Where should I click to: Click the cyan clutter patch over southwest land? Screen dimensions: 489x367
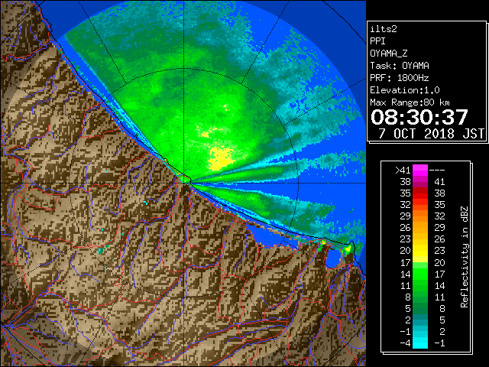[102, 250]
